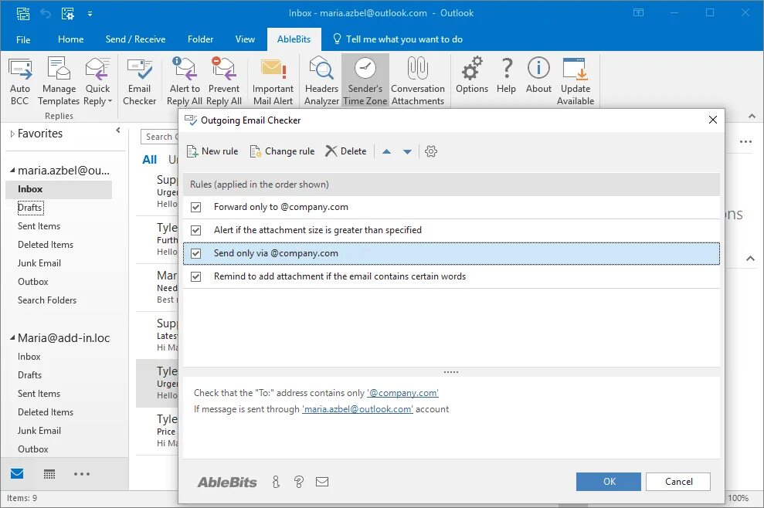Viewport: 764px width, 508px height.
Task: Click the Alert to Reply All icon
Action: pos(185,81)
